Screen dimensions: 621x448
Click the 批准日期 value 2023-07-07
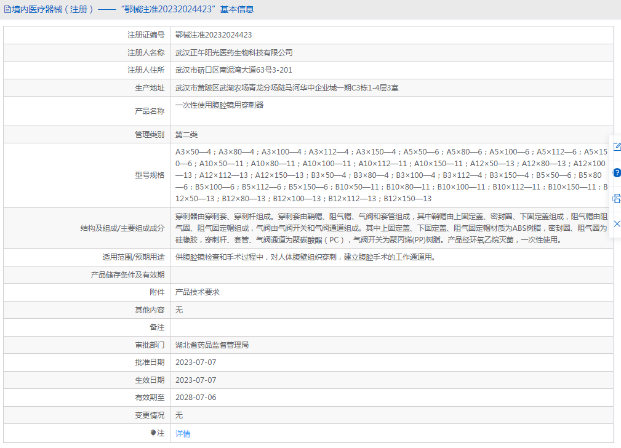point(196,362)
